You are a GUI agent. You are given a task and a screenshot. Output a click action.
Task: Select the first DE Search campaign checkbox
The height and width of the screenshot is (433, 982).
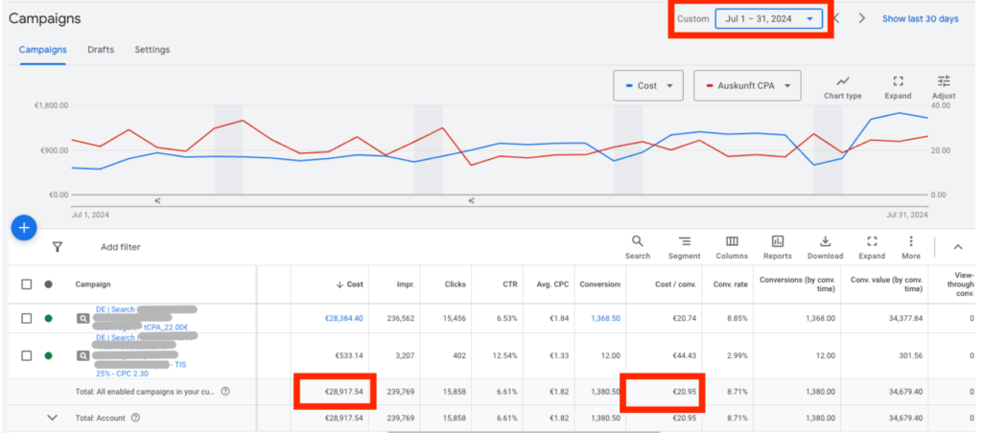pos(27,318)
